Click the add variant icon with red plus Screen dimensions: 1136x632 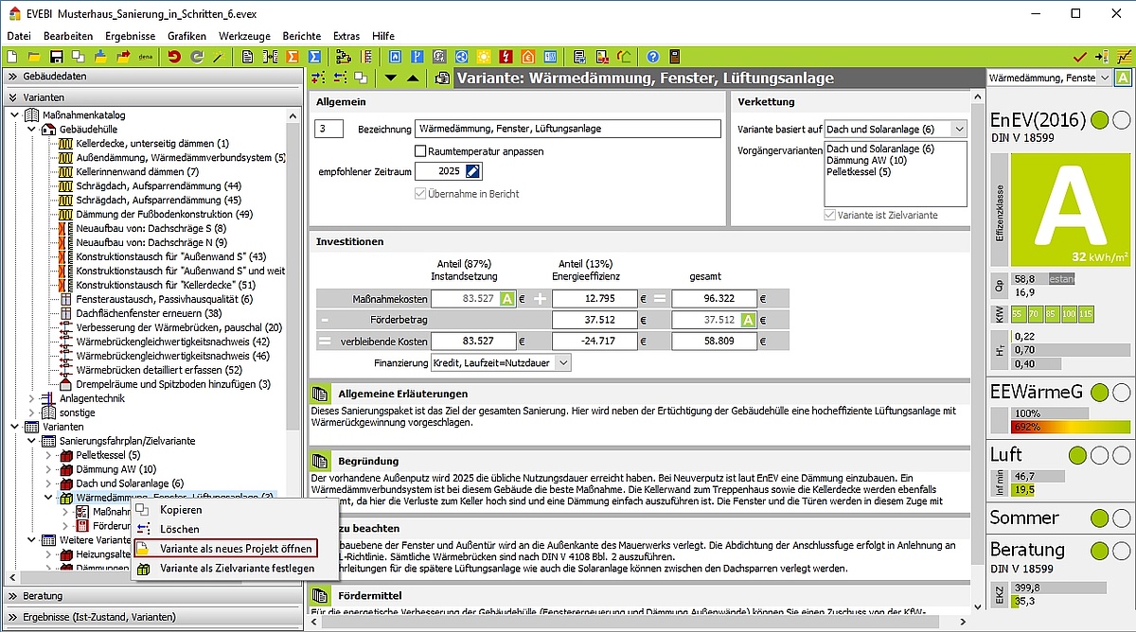click(319, 78)
